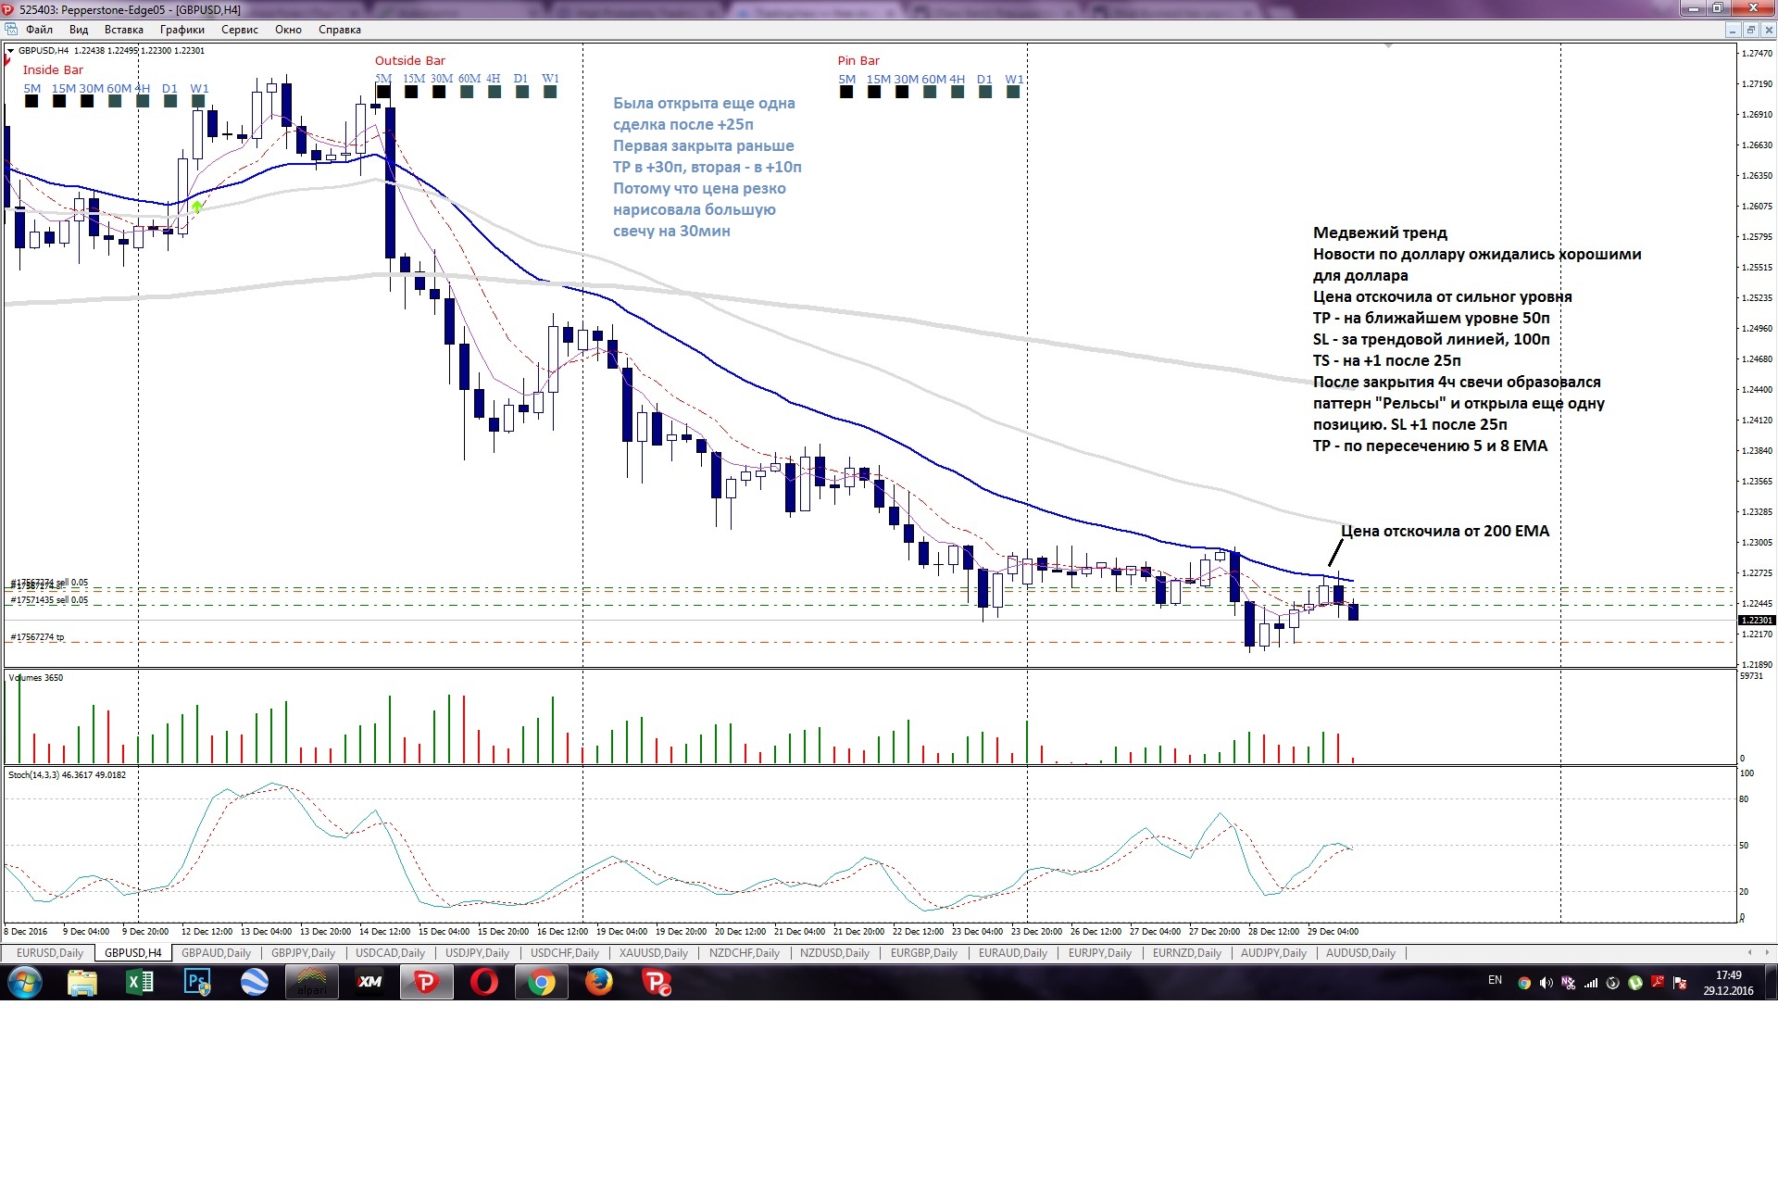Click the Outside Bar W1 indicator square
Screen dimensions: 1778x1181
coord(551,92)
